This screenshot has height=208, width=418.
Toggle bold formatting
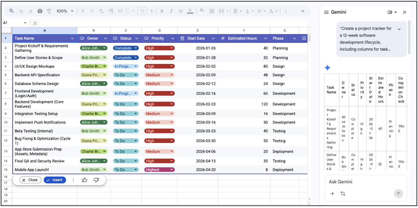pyautogui.click(x=162, y=11)
